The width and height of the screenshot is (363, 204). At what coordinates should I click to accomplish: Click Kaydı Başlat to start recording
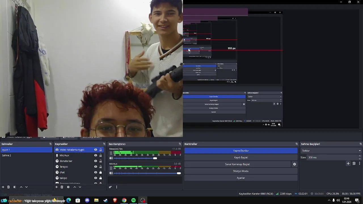[241, 158]
